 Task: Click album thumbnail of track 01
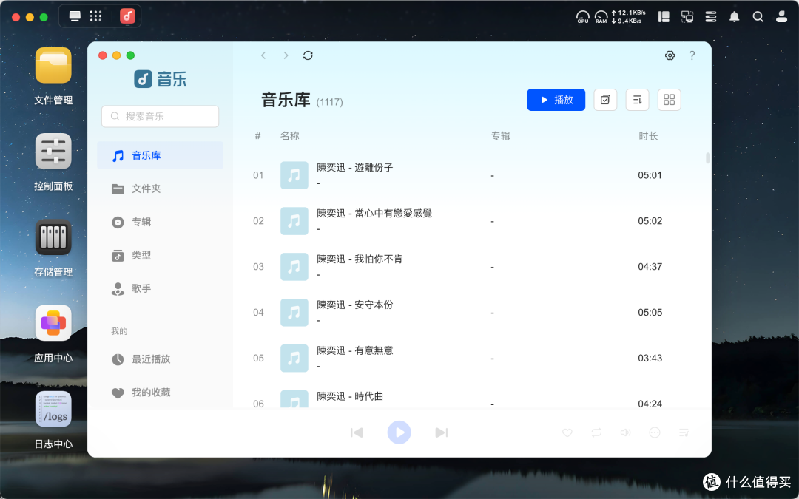click(x=294, y=175)
